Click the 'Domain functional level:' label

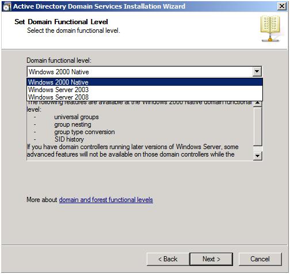click(59, 60)
